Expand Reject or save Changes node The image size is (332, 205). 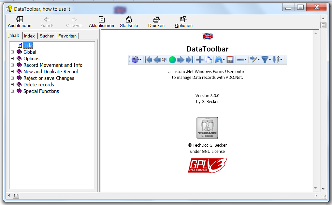(x=12, y=78)
